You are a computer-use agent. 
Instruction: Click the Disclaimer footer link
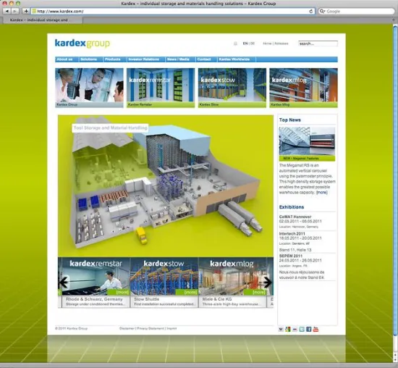tap(127, 328)
